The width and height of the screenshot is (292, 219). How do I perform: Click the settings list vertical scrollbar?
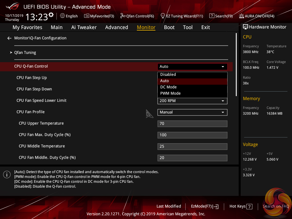point(236,65)
